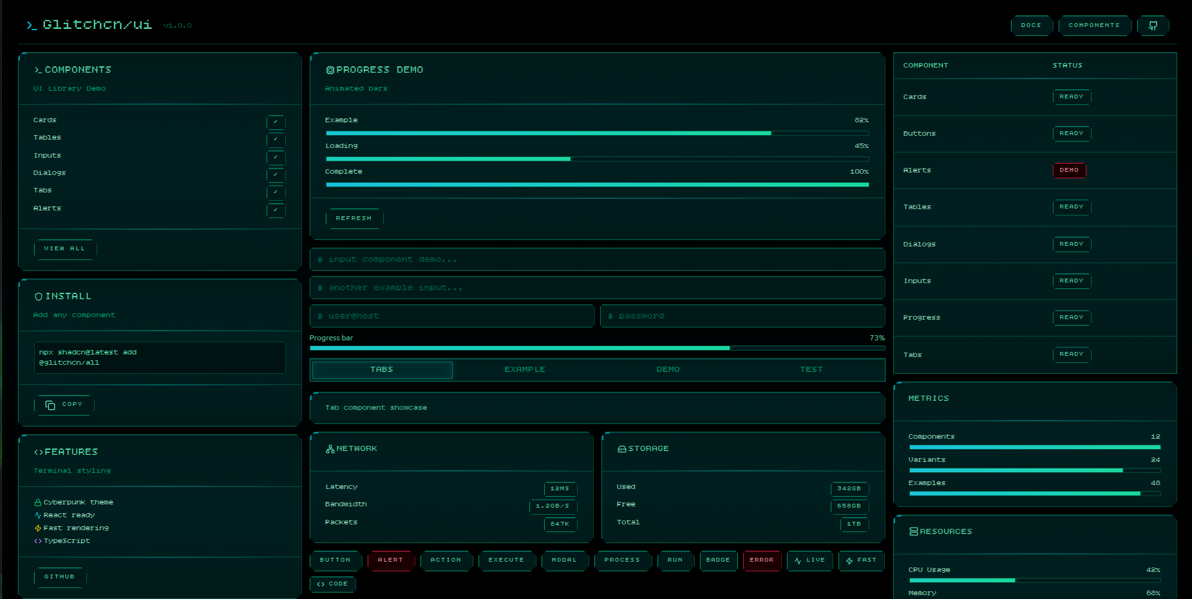
Task: Switch to the EXAMPLE tab
Action: [524, 369]
